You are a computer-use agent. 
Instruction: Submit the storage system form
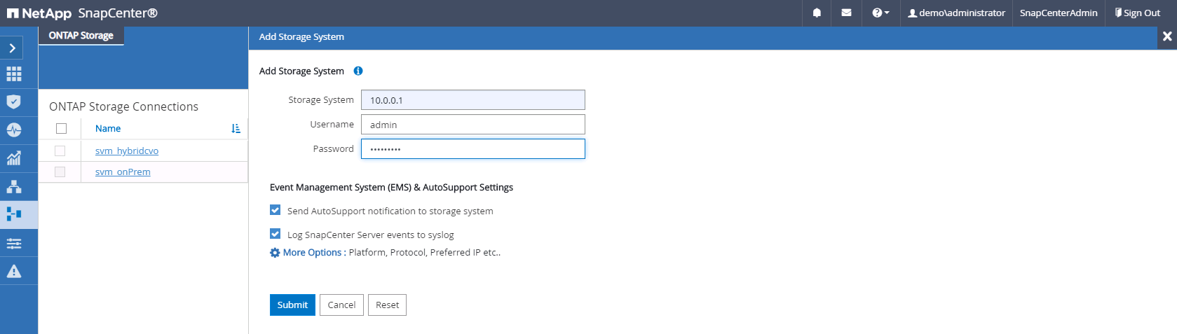[292, 305]
